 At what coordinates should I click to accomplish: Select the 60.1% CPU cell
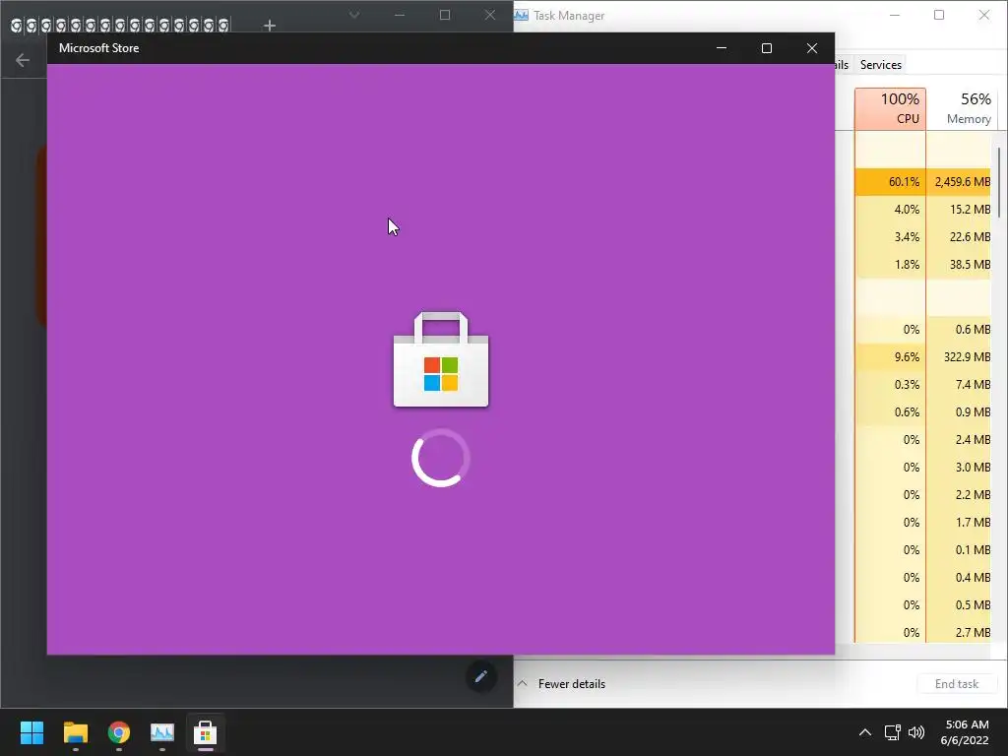tap(890, 182)
